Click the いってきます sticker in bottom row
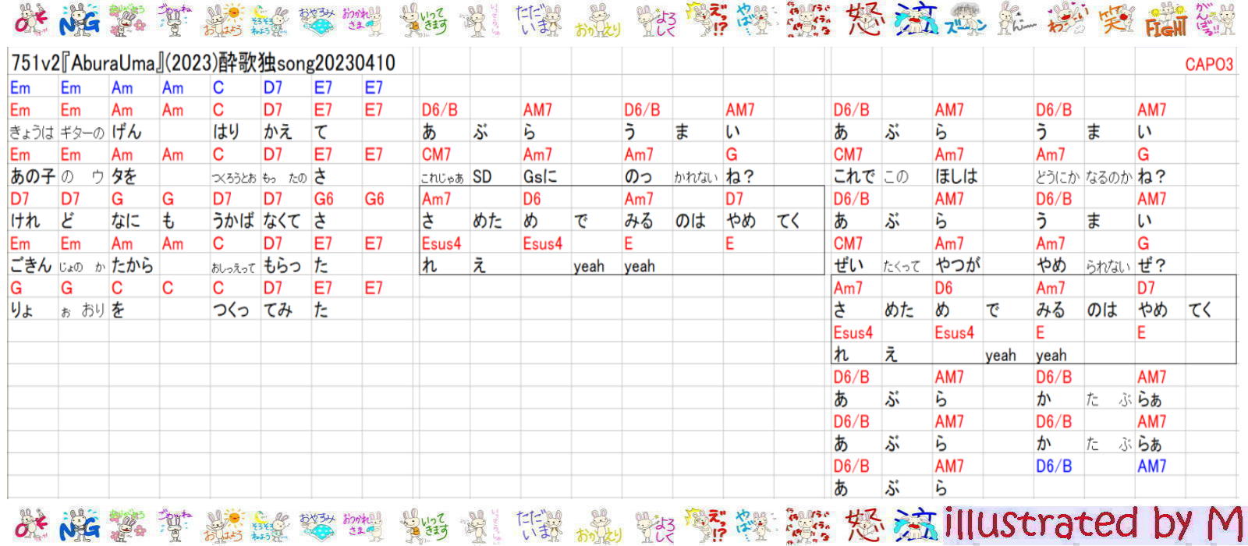Image resolution: width=1248 pixels, height=546 pixels. (x=424, y=524)
